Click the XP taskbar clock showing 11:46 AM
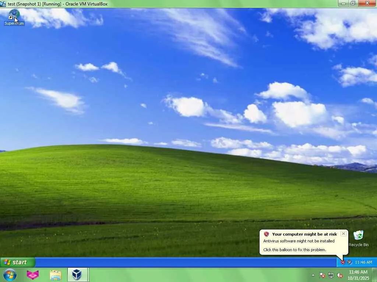The width and height of the screenshot is (377, 282). pyautogui.click(x=363, y=262)
